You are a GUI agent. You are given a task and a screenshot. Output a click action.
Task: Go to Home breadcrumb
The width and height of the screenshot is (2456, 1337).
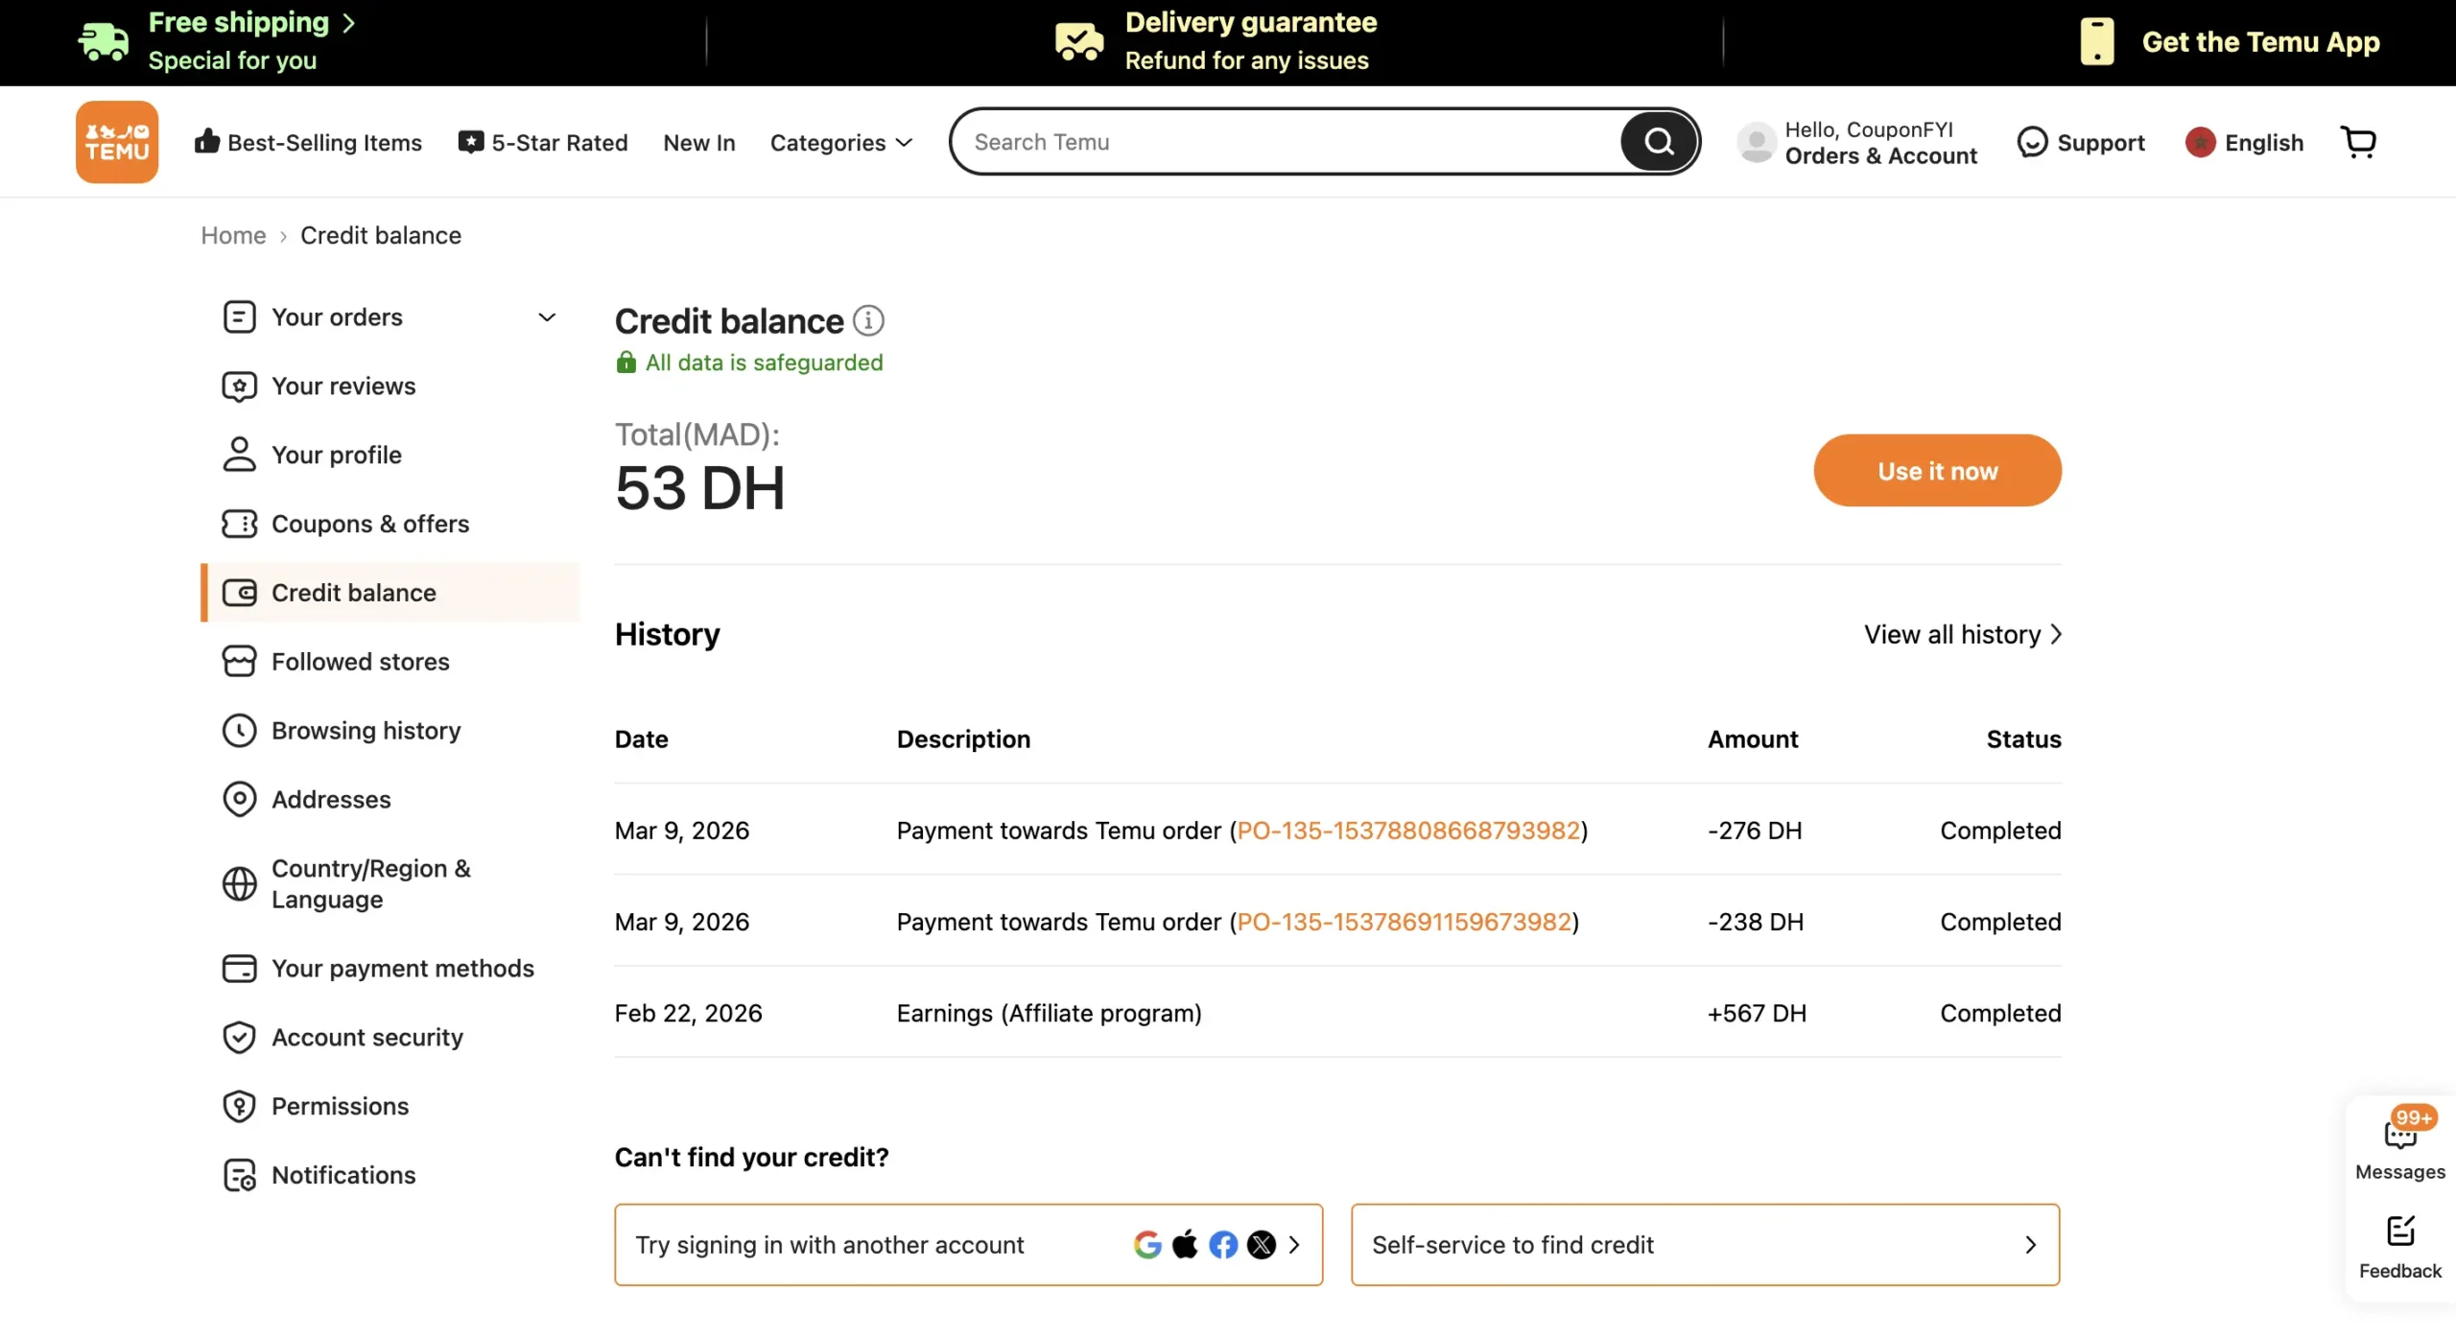pyautogui.click(x=233, y=235)
